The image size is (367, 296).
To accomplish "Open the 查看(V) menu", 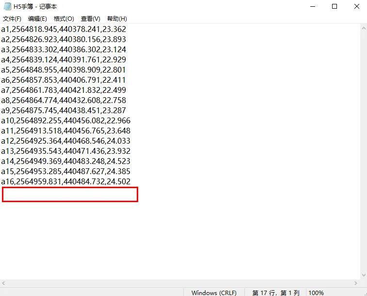I will click(x=90, y=19).
